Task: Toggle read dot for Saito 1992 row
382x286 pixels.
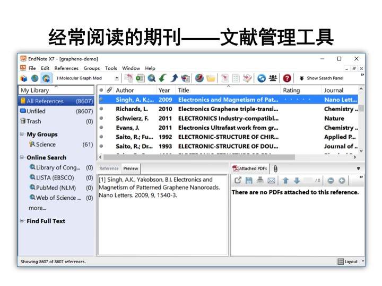Action: click(101, 137)
